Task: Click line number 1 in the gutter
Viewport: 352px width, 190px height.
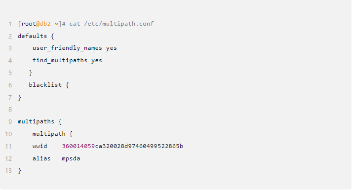Action: [10, 24]
